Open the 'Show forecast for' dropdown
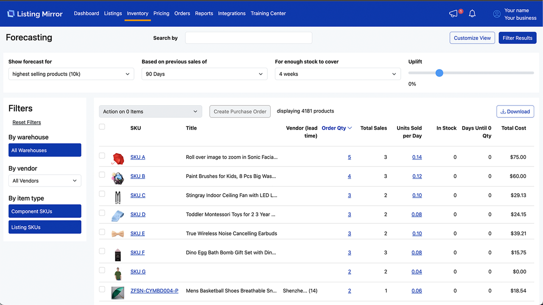Viewport: 543px width, 305px height. pyautogui.click(x=71, y=74)
